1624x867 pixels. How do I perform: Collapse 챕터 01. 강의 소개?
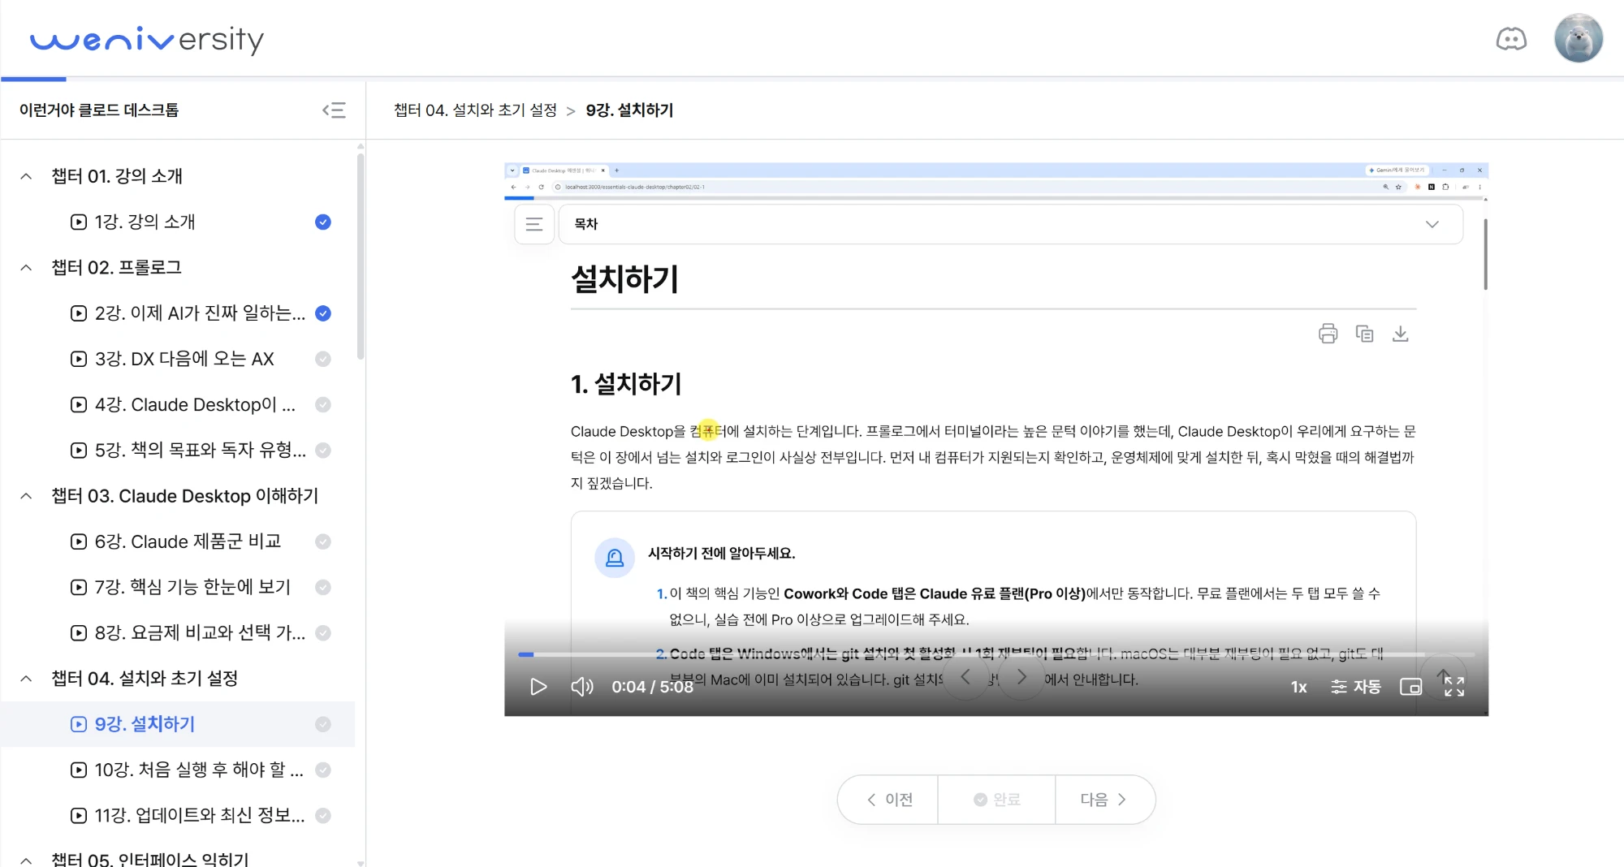tap(26, 176)
